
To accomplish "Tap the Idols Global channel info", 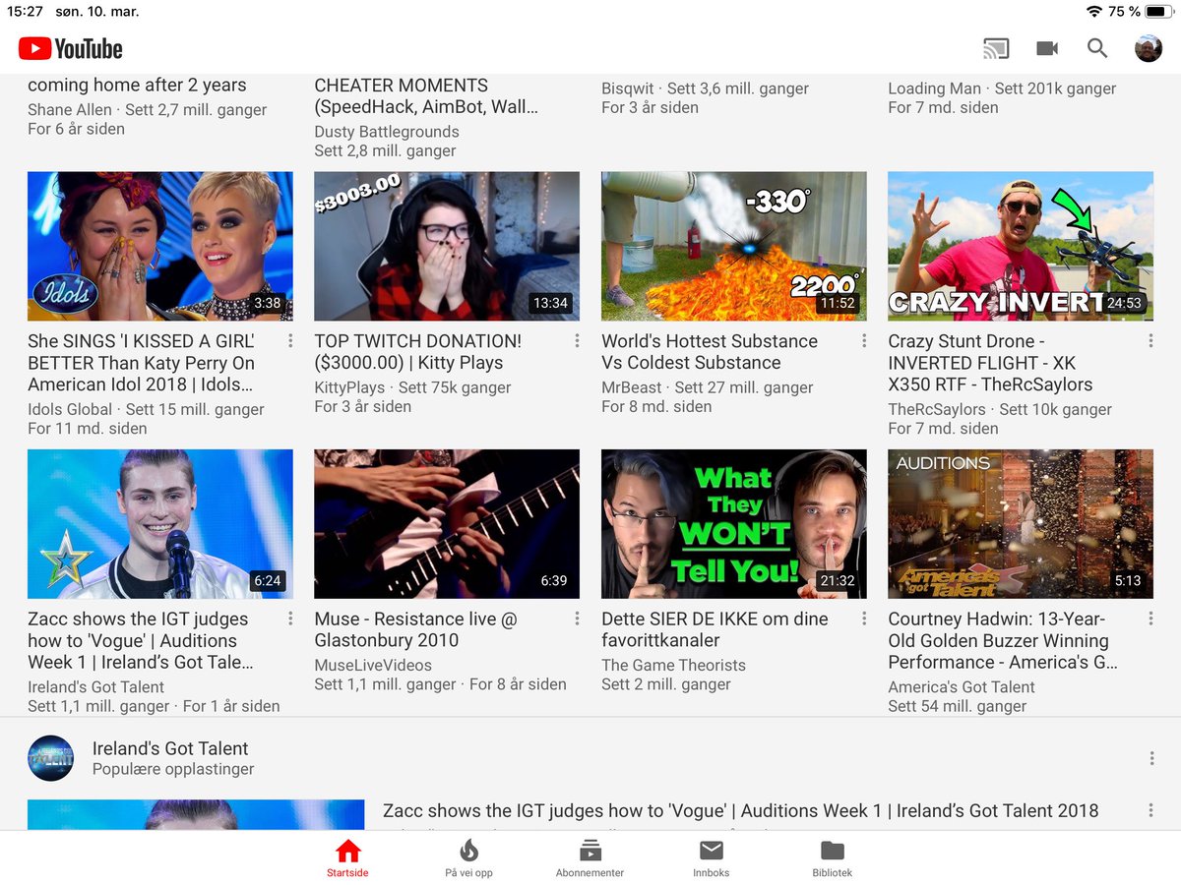I will [x=146, y=419].
